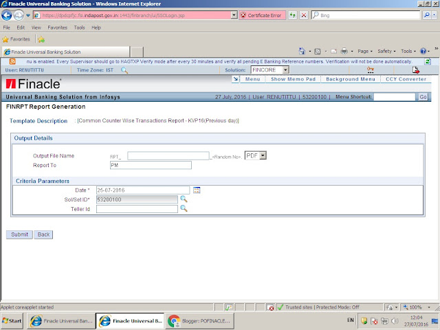This screenshot has width=440, height=330.
Task: Switch to first Finacle Universal Ban... taskbar window
Action: 61,321
